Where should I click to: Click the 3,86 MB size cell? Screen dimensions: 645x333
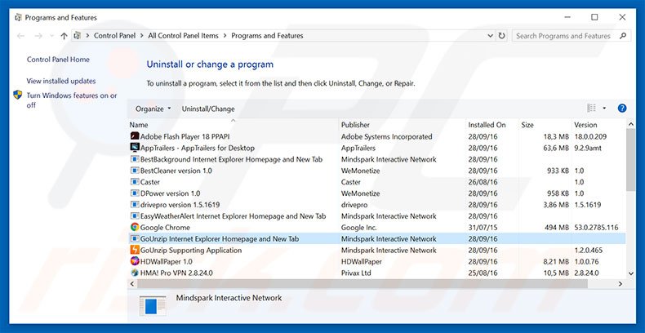[x=556, y=205]
